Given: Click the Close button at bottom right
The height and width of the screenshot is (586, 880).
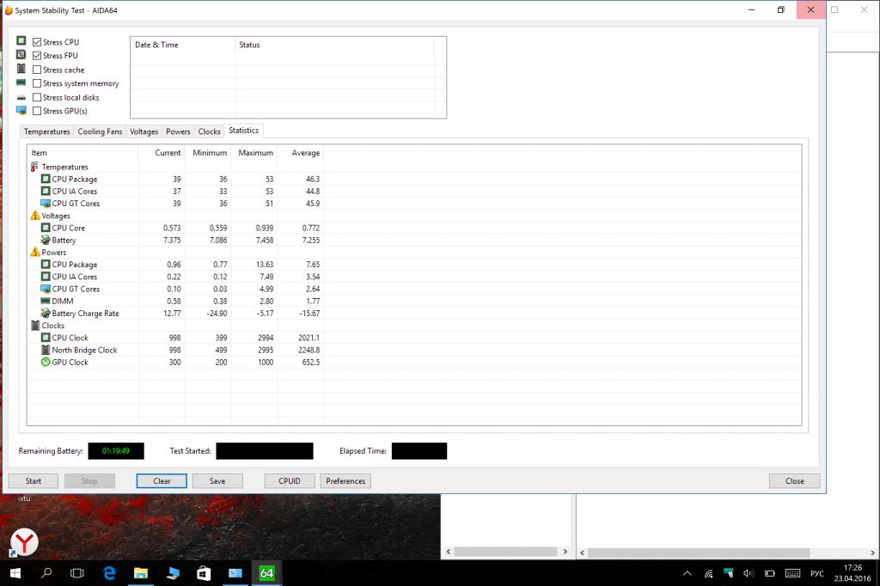Looking at the screenshot, I should [x=795, y=481].
